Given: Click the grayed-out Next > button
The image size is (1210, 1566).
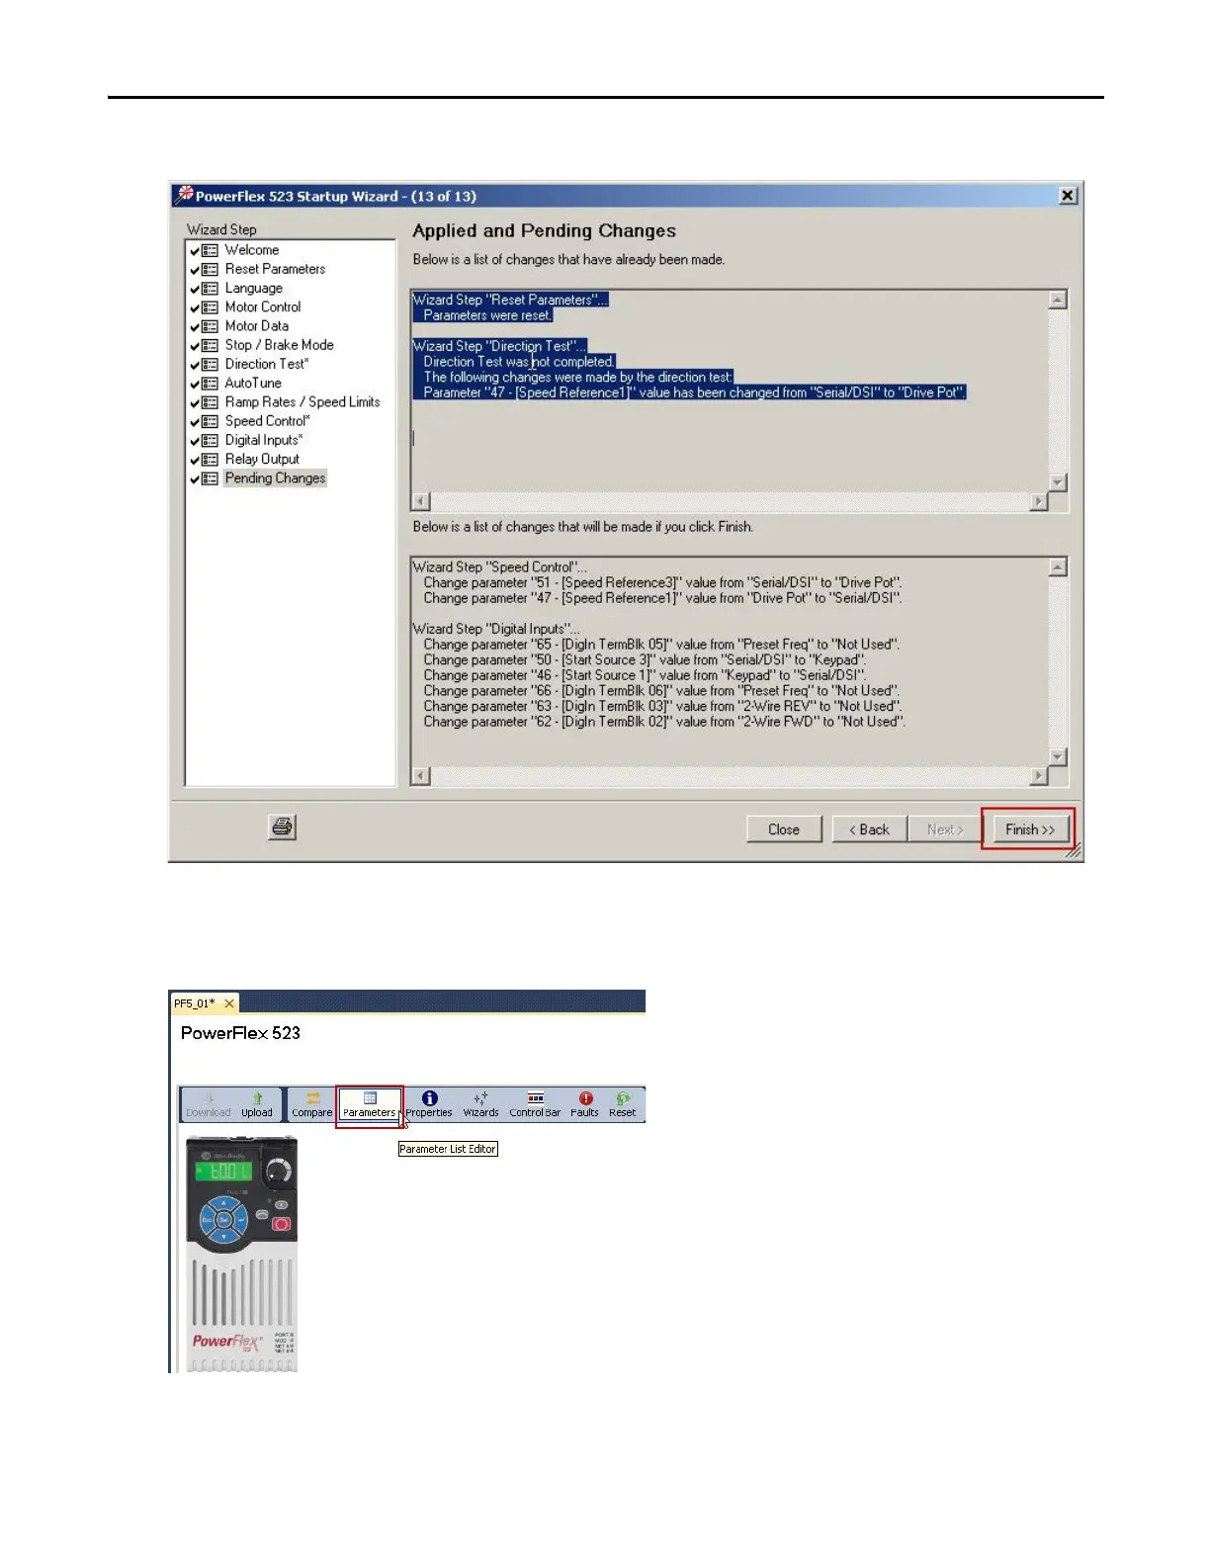Looking at the screenshot, I should tap(944, 829).
